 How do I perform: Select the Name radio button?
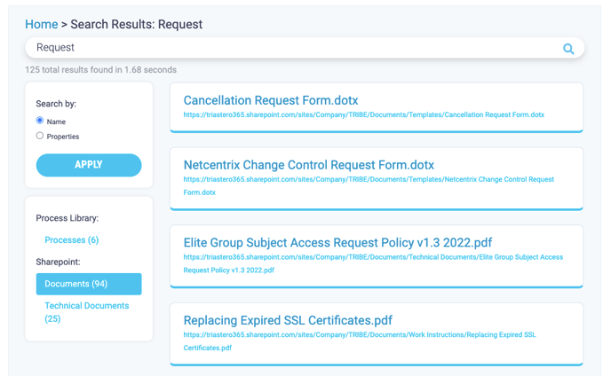pyautogui.click(x=40, y=121)
